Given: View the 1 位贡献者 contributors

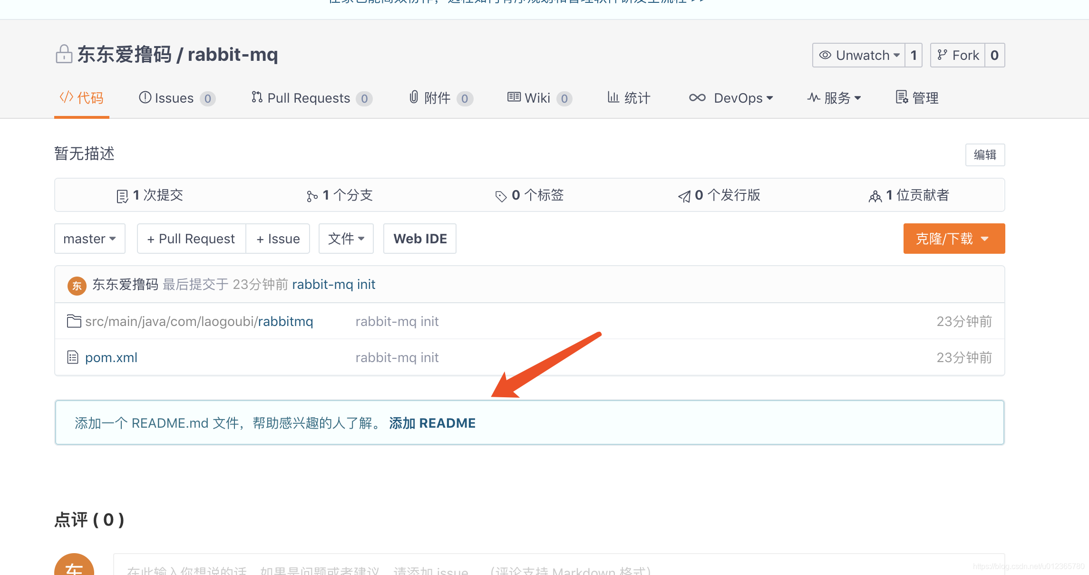Looking at the screenshot, I should pos(909,195).
